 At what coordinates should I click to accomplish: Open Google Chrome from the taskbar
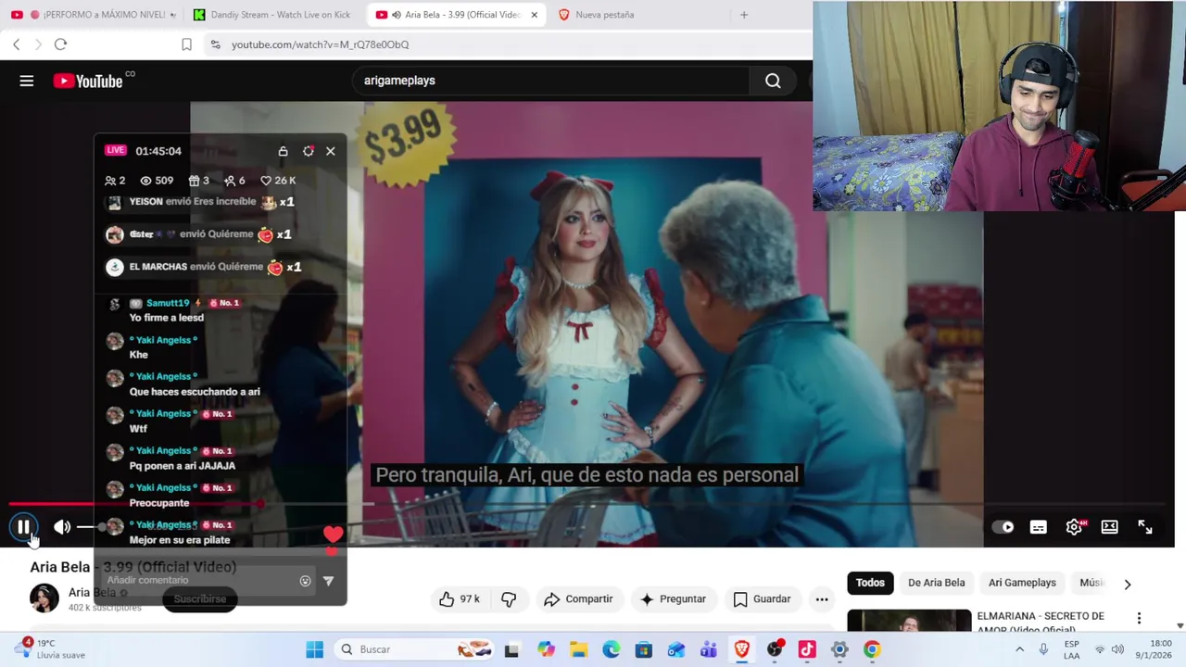point(872,649)
